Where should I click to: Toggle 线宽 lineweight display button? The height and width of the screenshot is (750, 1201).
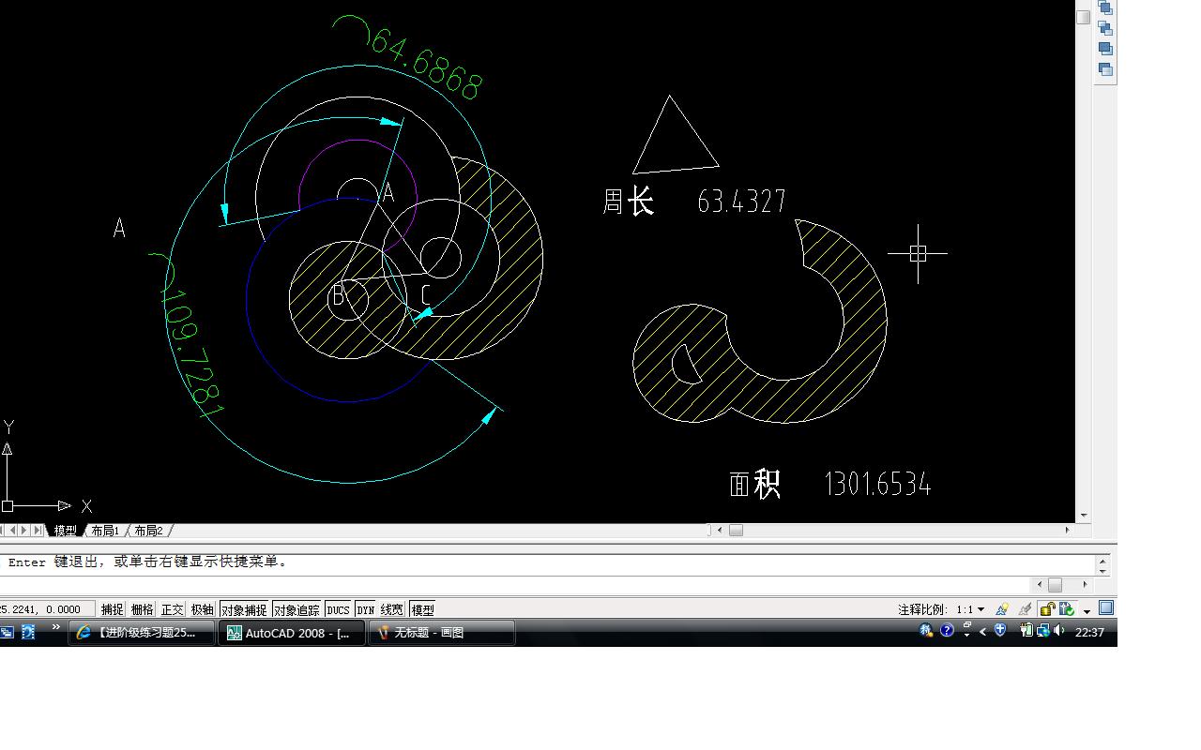click(392, 609)
